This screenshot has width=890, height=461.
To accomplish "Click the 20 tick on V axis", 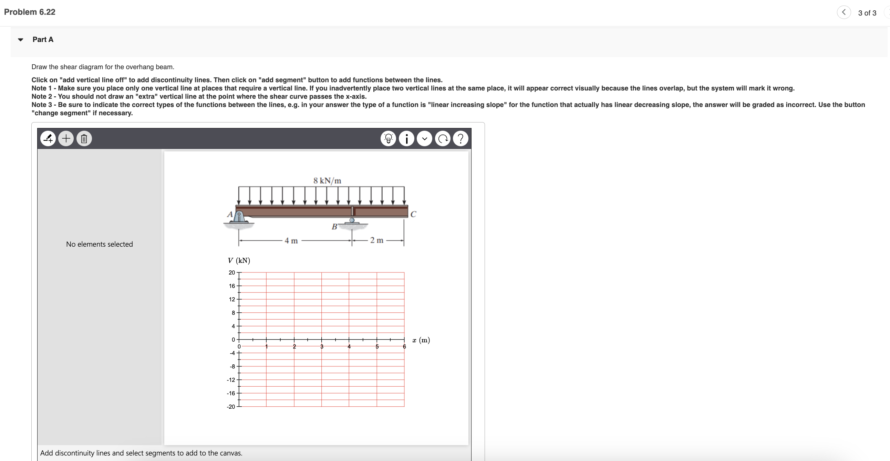I will (x=232, y=272).
